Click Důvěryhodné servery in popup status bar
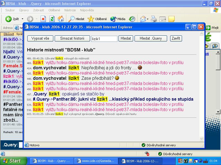This screenshot has width=221, height=165. coord(159,145)
